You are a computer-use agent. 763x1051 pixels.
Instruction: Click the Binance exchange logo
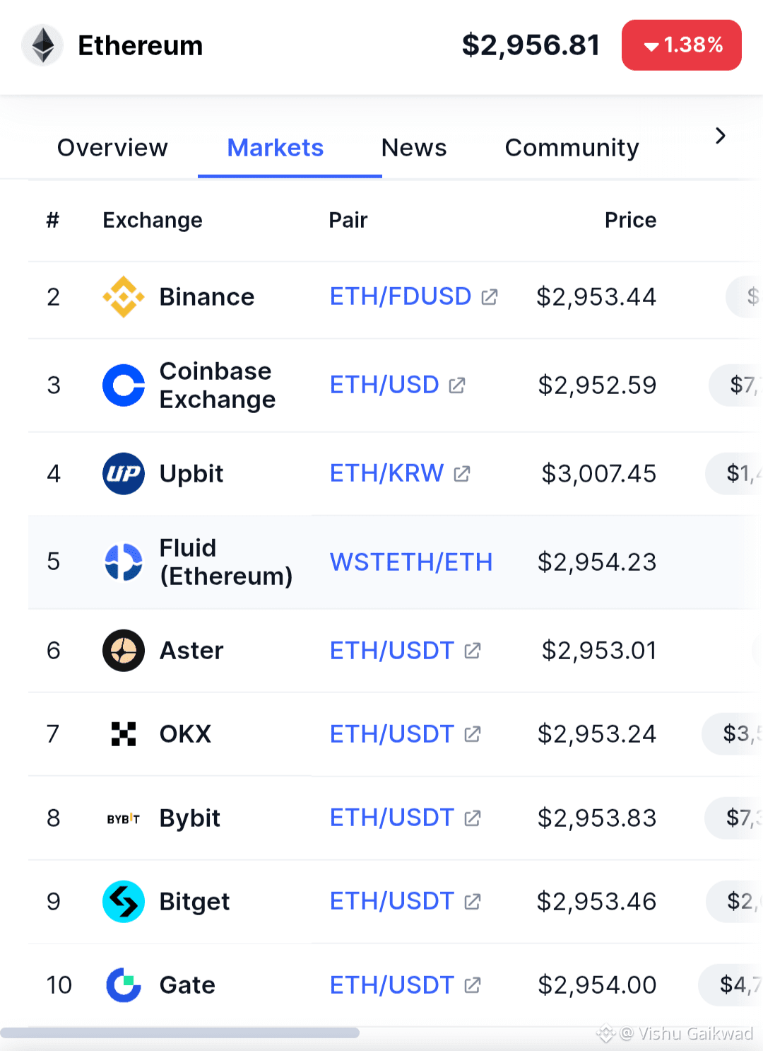[x=124, y=297]
